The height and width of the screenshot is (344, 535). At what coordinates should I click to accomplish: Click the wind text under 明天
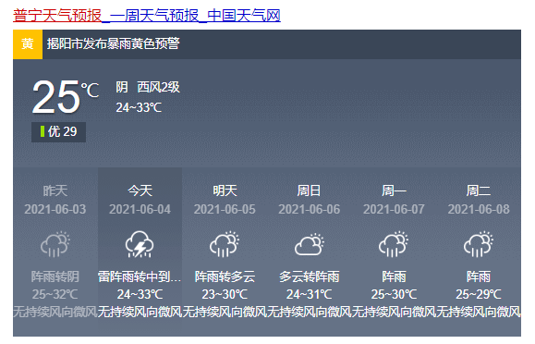(225, 312)
